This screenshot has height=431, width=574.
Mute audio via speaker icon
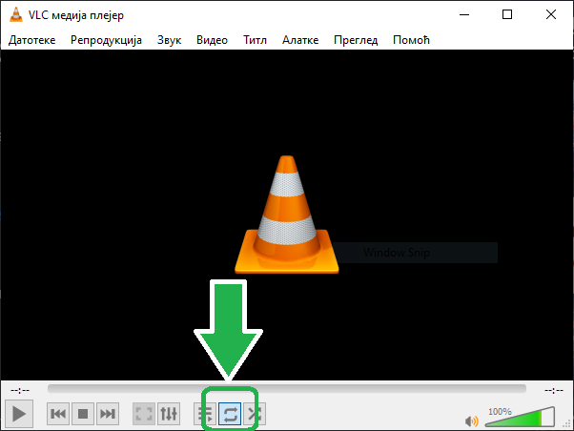[x=471, y=421]
